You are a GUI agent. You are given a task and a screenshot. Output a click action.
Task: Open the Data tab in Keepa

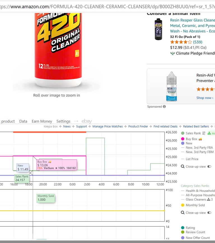coord(23,121)
